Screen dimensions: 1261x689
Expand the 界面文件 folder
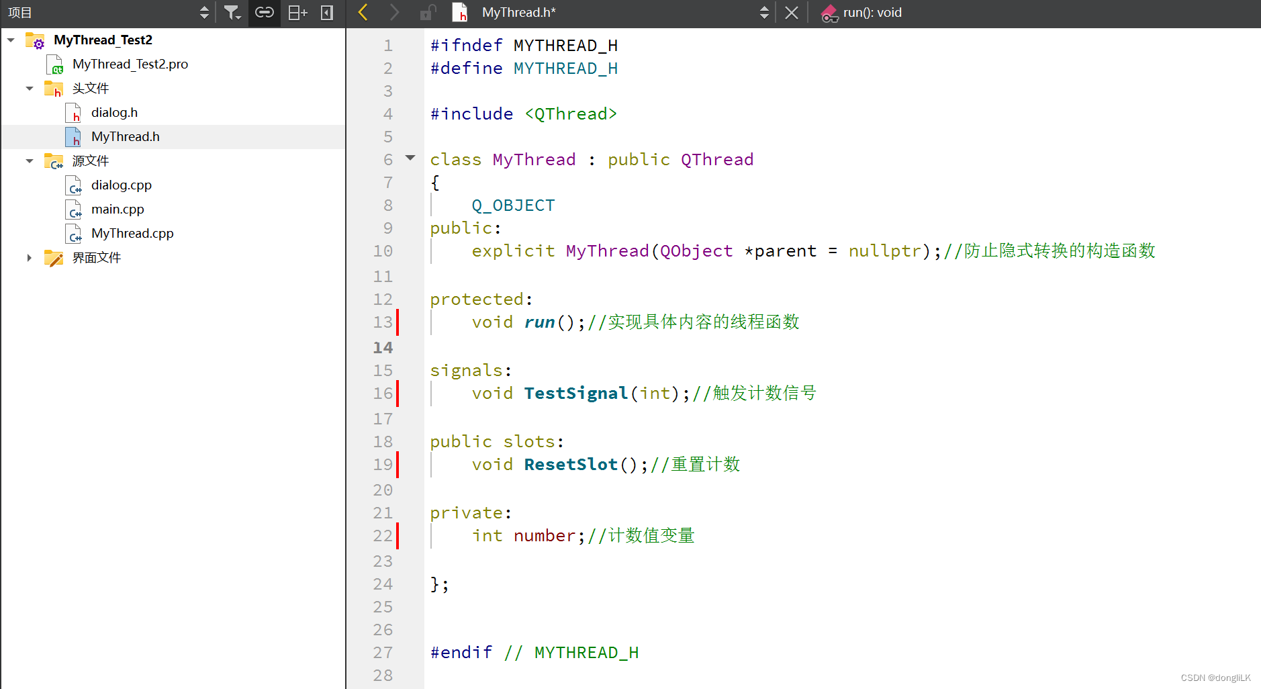tap(30, 258)
